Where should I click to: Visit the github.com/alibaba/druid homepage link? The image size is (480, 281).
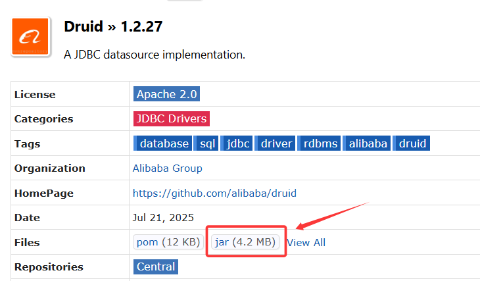214,193
